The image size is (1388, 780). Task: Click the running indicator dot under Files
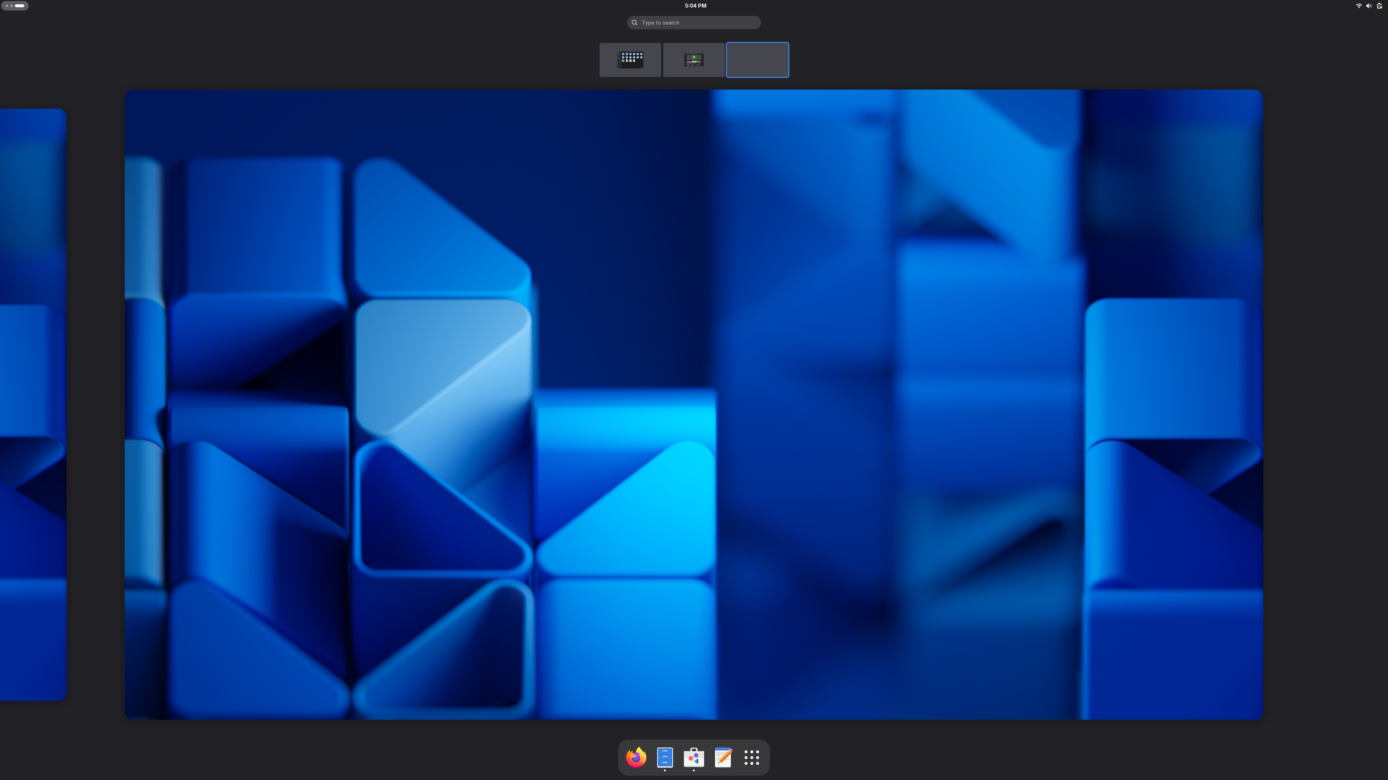pyautogui.click(x=665, y=770)
